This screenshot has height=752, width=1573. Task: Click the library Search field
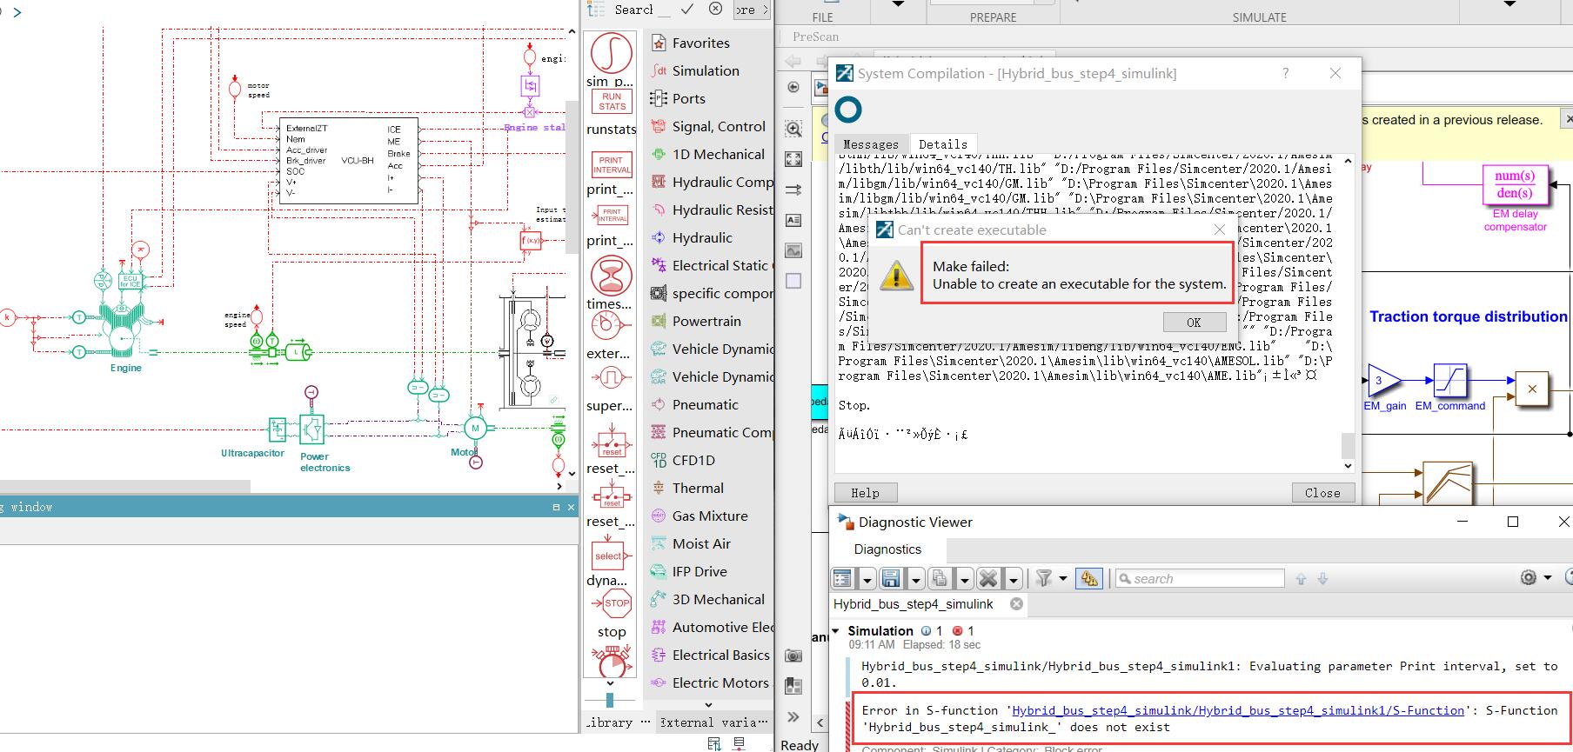pos(642,10)
